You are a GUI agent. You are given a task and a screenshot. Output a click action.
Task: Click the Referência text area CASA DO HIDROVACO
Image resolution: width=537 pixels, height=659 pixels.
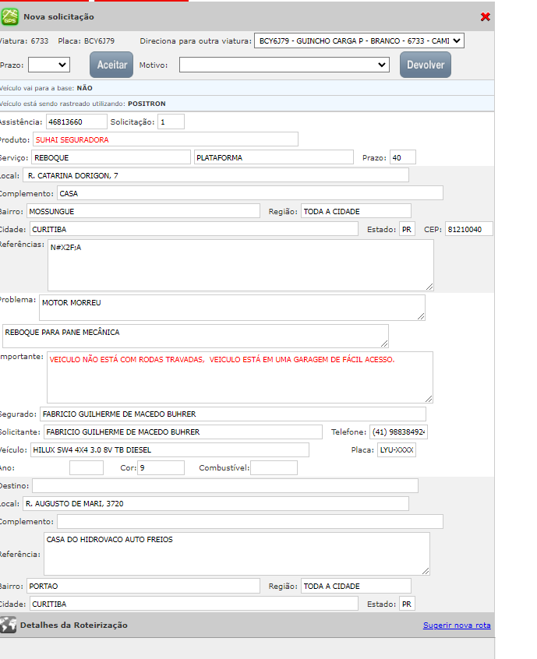237,554
